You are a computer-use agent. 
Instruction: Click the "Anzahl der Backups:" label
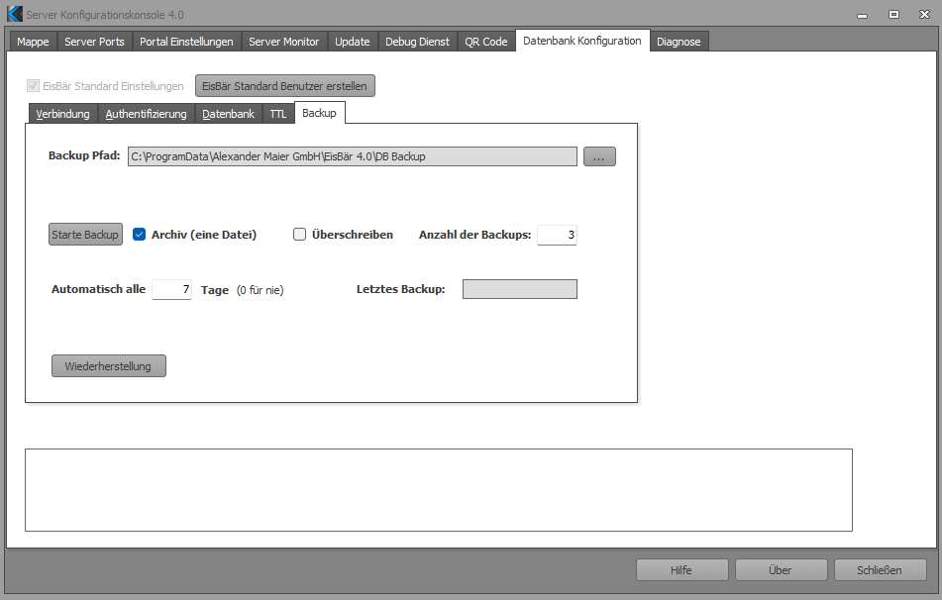475,235
